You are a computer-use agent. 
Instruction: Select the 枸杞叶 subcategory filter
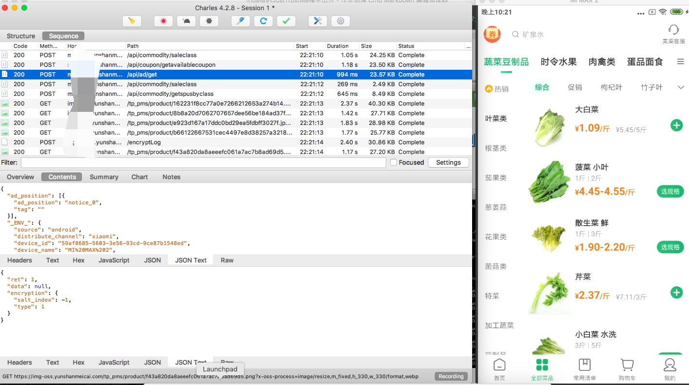[611, 87]
